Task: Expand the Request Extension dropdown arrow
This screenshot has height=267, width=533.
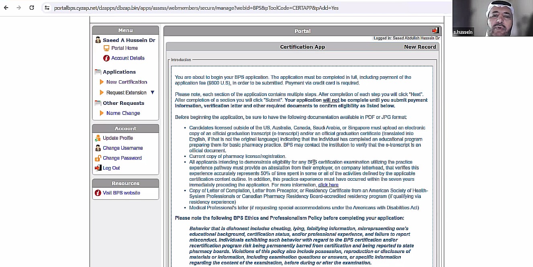Action: (152, 93)
